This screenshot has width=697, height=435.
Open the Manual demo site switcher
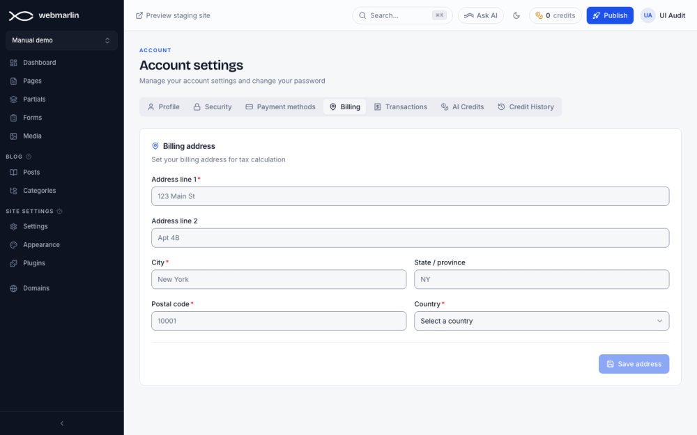tap(62, 40)
